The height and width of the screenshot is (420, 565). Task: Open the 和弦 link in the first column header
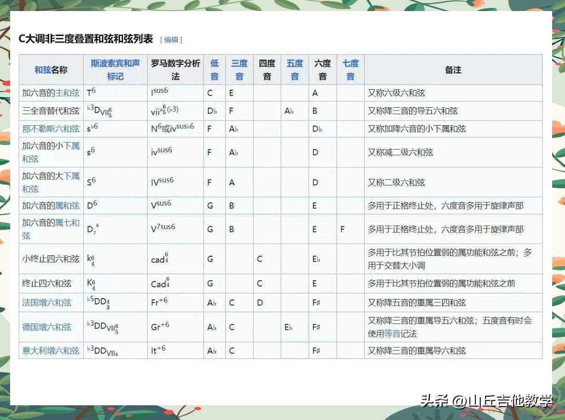click(x=43, y=70)
